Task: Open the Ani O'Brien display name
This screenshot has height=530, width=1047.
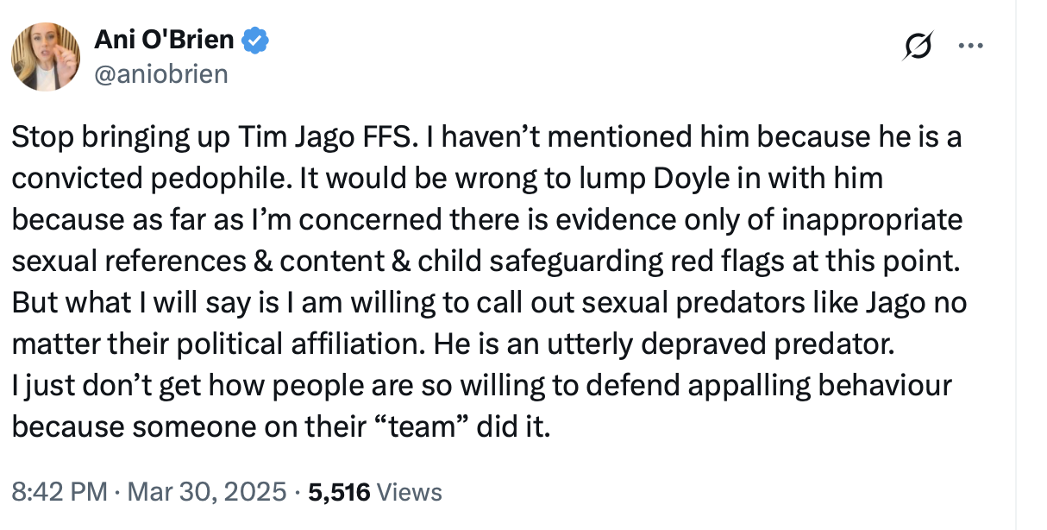Action: [x=163, y=41]
